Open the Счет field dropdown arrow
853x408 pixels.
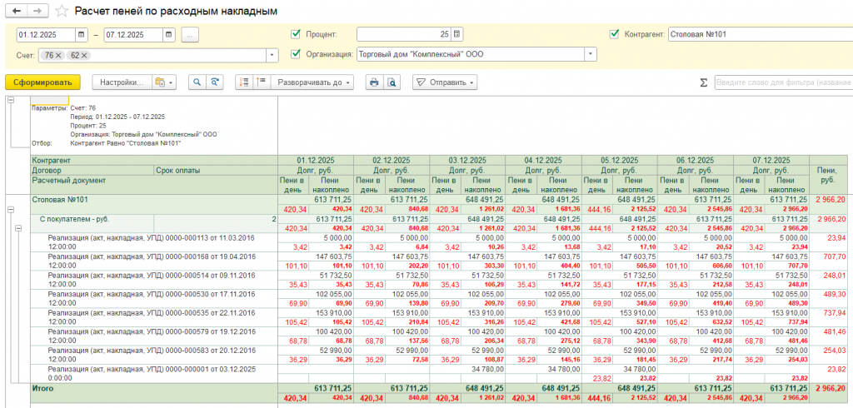pyautogui.click(x=272, y=55)
